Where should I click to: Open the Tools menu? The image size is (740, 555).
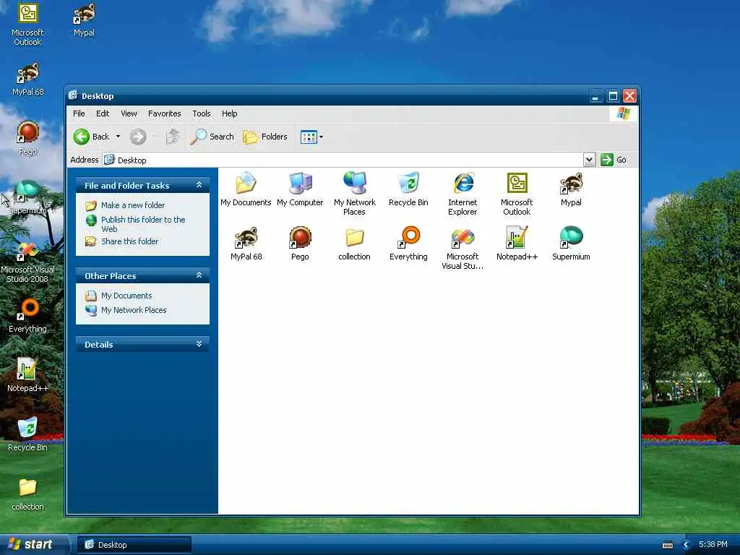pyautogui.click(x=202, y=113)
